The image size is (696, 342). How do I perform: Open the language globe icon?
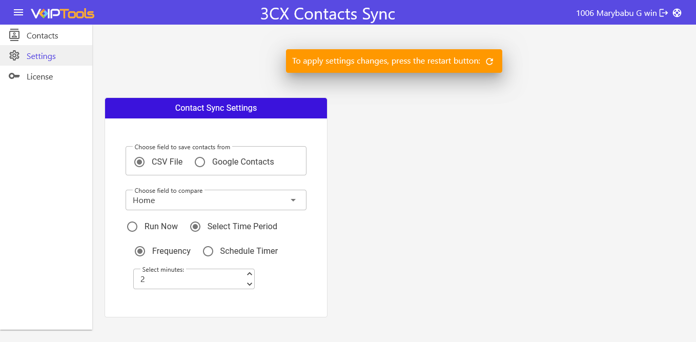coord(678,13)
